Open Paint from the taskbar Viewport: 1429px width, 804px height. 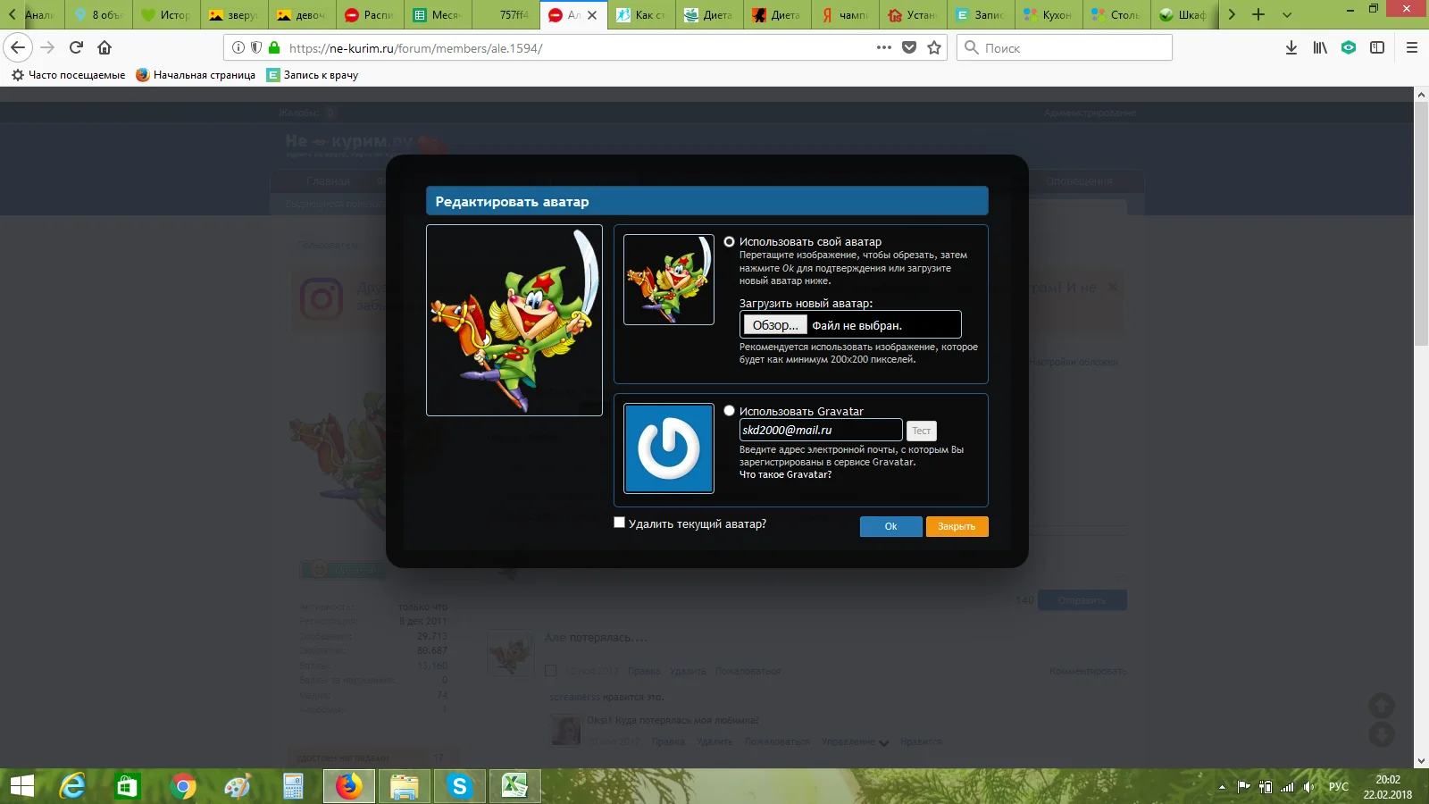click(x=238, y=786)
